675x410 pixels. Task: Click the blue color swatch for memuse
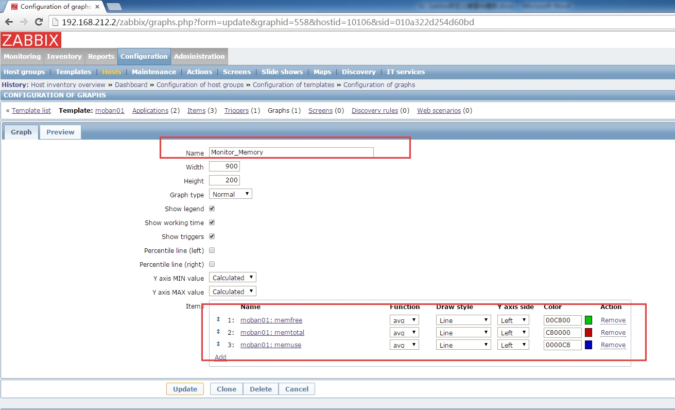tap(589, 345)
